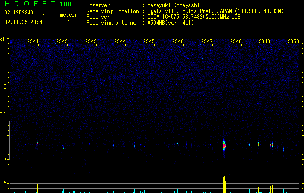The height and width of the screenshot is (193, 304).
Task: Select the file name 0211252340.png
Action: point(25,13)
